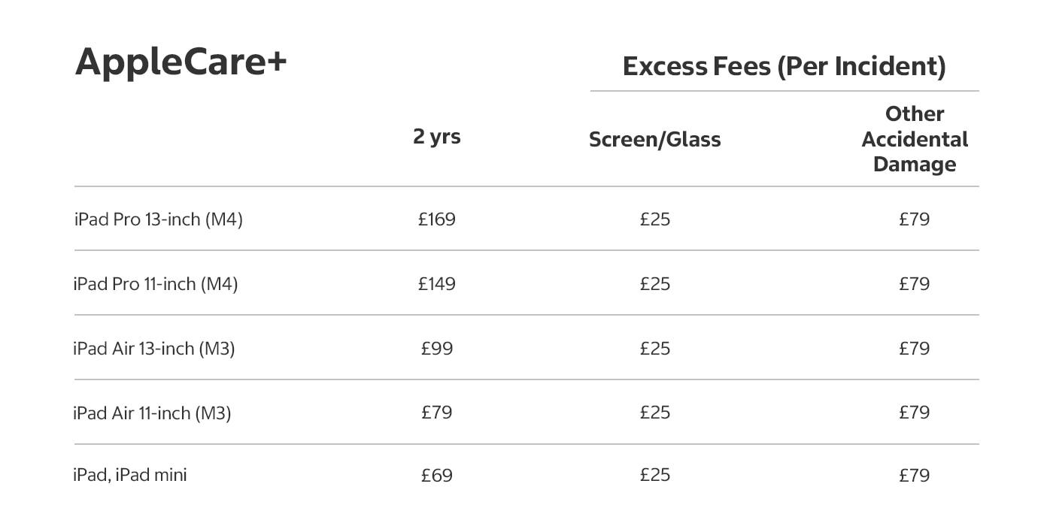Click the iPad Pro 11-inch (M4) row label
1053x526 pixels.
pos(156,284)
